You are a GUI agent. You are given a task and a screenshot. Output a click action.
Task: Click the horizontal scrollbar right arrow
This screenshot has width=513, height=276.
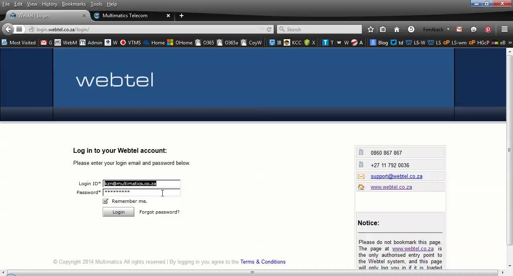pos(503,272)
